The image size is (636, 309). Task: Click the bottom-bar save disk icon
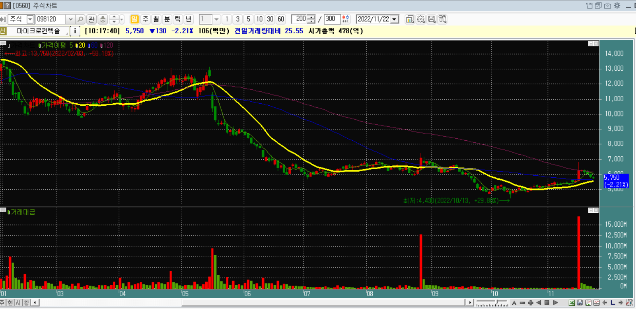(580, 303)
